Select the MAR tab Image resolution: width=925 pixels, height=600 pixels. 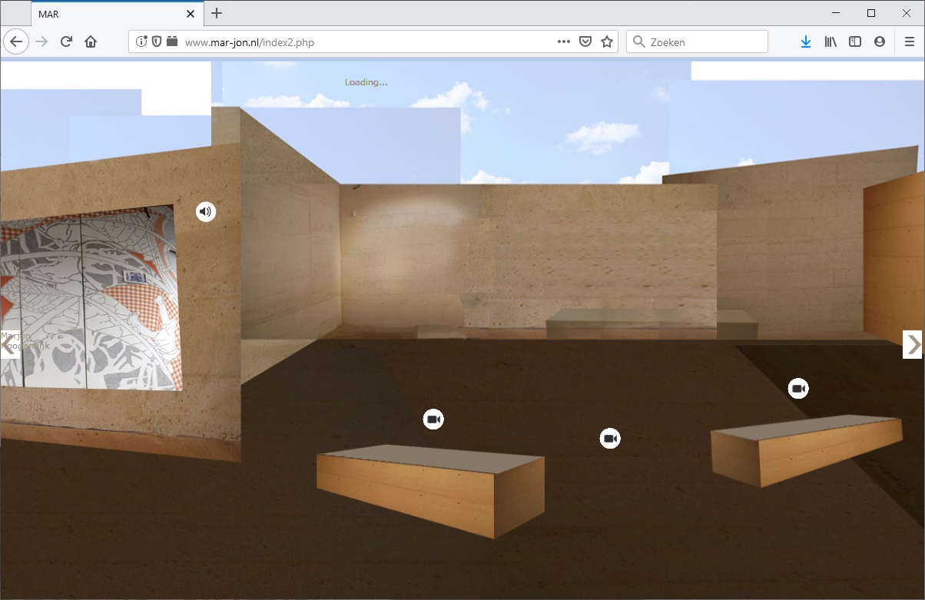(x=108, y=14)
